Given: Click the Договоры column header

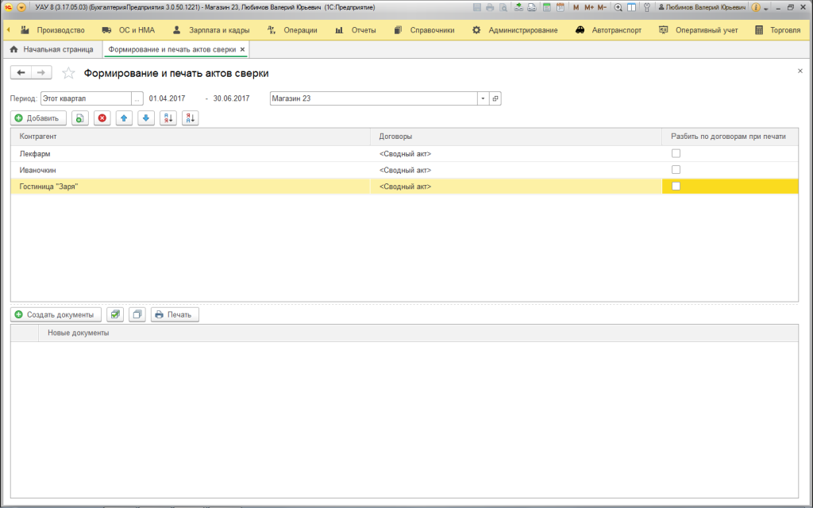Looking at the screenshot, I should 516,137.
